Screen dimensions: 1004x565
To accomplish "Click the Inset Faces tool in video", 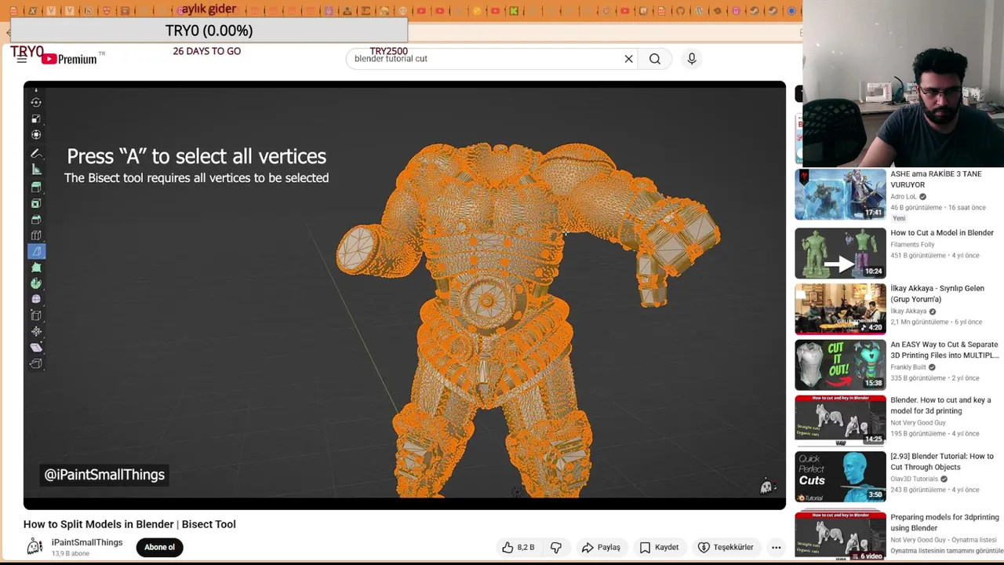I will [36, 203].
